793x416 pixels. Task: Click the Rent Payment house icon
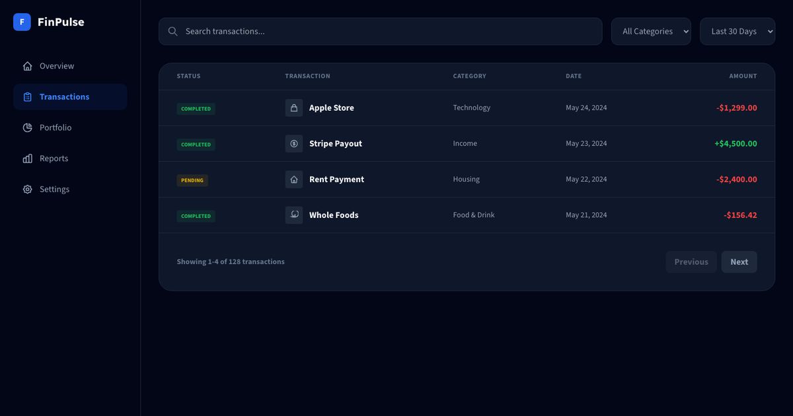[294, 179]
